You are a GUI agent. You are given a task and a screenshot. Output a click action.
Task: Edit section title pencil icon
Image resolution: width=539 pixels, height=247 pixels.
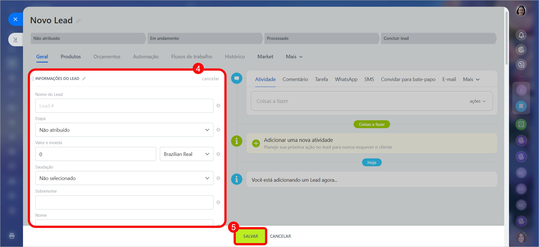tap(84, 79)
